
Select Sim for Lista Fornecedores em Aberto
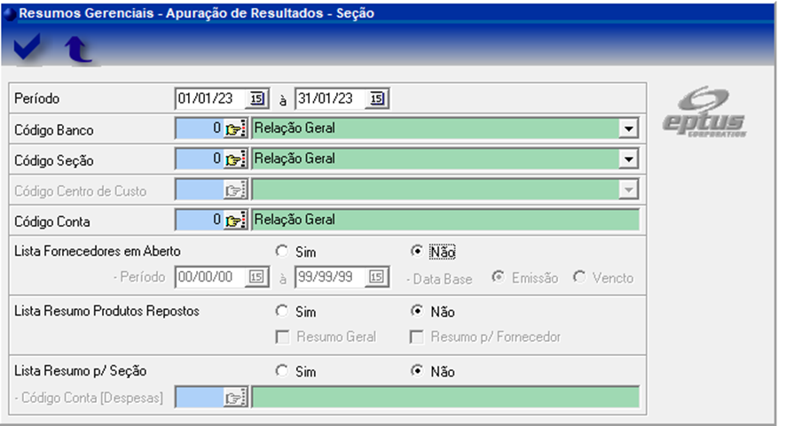point(282,252)
